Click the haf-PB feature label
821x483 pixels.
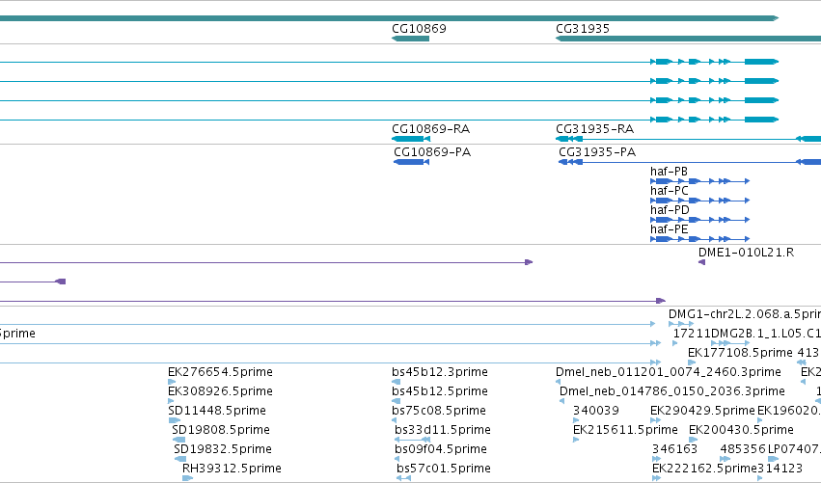[669, 172]
